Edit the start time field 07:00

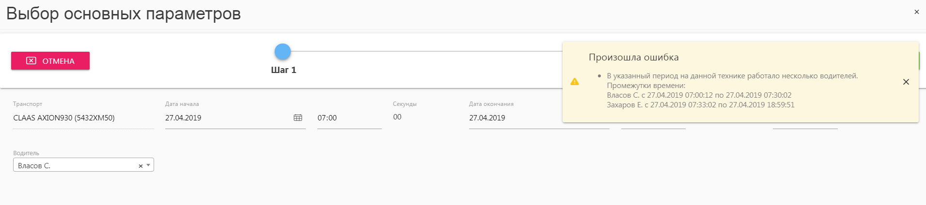[349, 118]
